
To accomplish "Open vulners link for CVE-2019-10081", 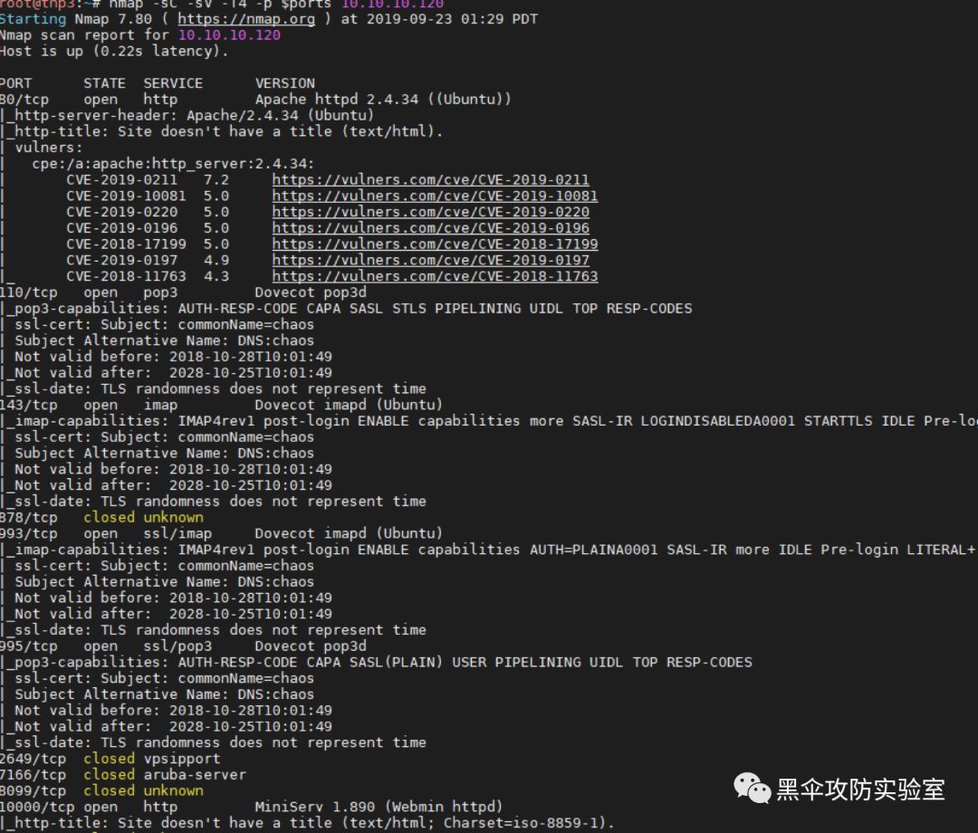I will pos(435,196).
